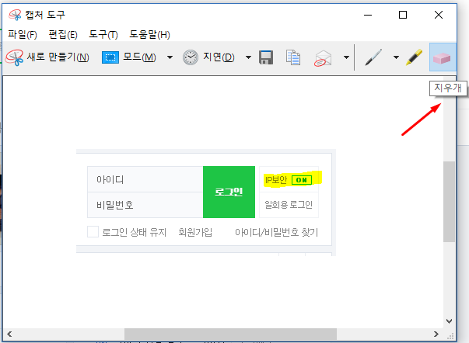Click the 일회용 로그인 link
The width and height of the screenshot is (469, 343).
(x=289, y=205)
